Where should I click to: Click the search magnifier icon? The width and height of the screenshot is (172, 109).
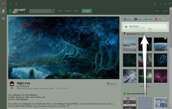pyautogui.click(x=53, y=11)
